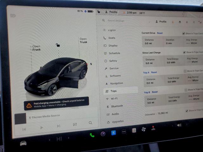Tap the battery level icon

coord(90,11)
